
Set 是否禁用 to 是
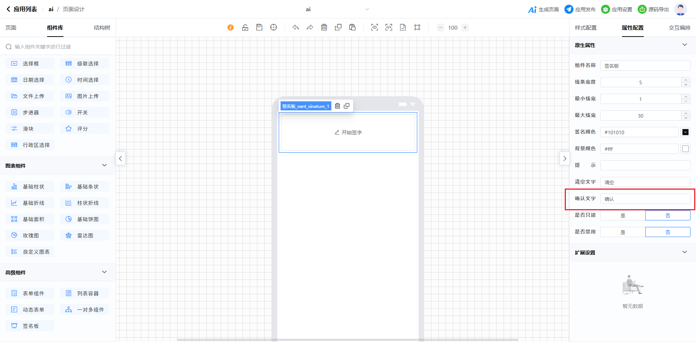[623, 232]
